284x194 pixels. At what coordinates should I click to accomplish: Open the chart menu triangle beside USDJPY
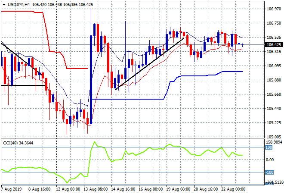(4, 5)
